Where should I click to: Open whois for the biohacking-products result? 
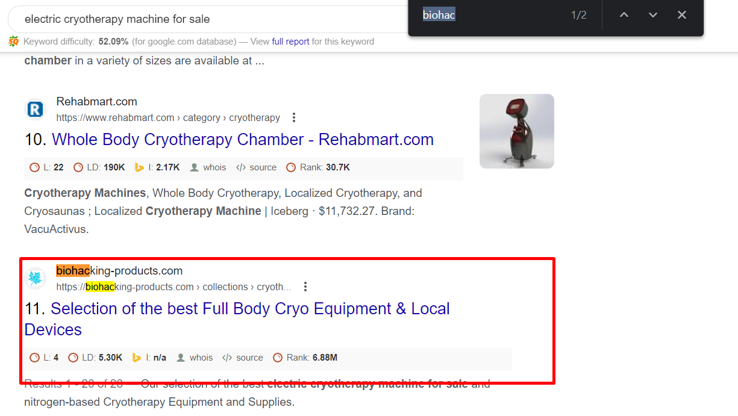[x=195, y=358]
